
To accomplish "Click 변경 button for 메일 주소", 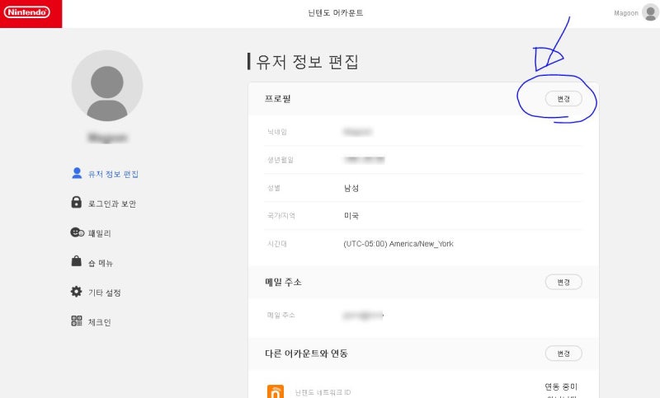I will point(563,282).
